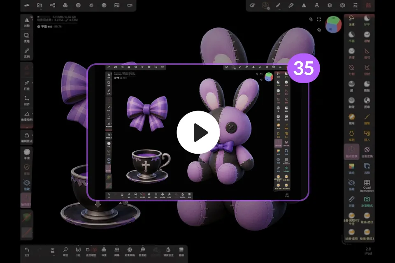Select the 平滑 smooth shortcut on left
Image resolution: width=395 pixels, height=263 pixels.
point(27,154)
